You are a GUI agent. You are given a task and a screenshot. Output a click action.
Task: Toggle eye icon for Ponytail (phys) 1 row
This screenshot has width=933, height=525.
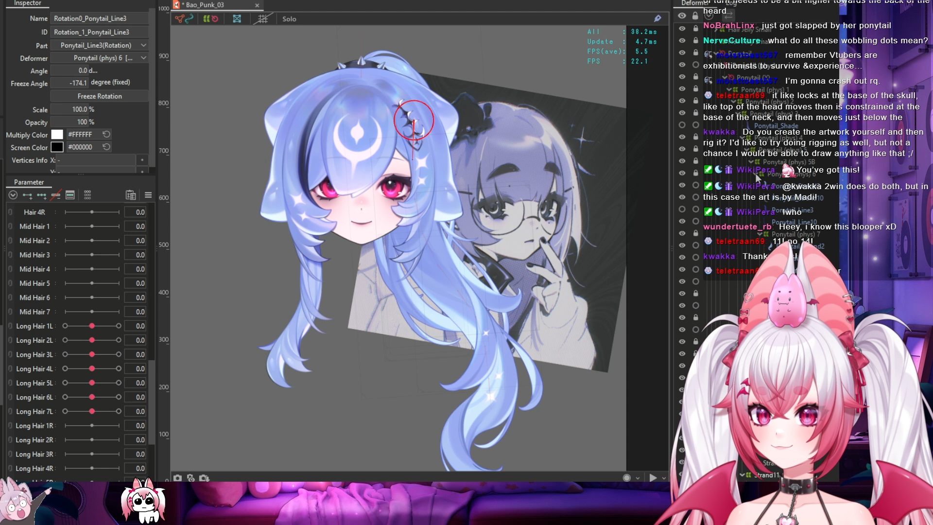point(682,89)
